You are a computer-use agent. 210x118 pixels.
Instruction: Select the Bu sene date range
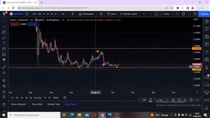(38, 98)
